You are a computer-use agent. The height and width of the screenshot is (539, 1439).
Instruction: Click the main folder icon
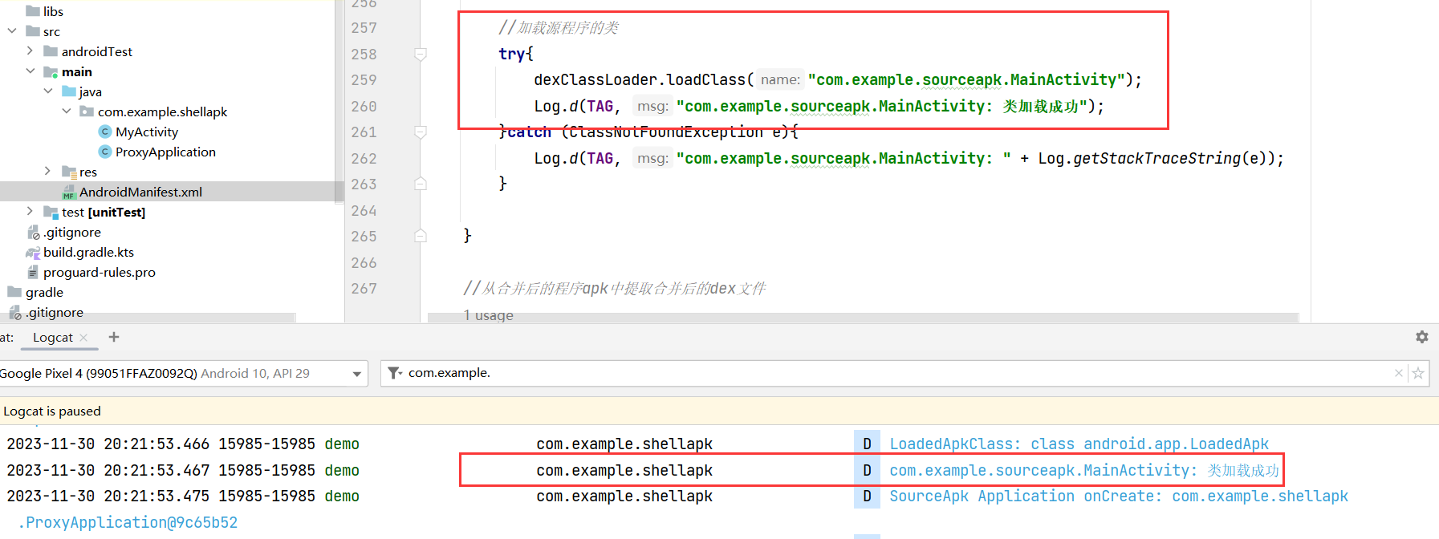51,71
